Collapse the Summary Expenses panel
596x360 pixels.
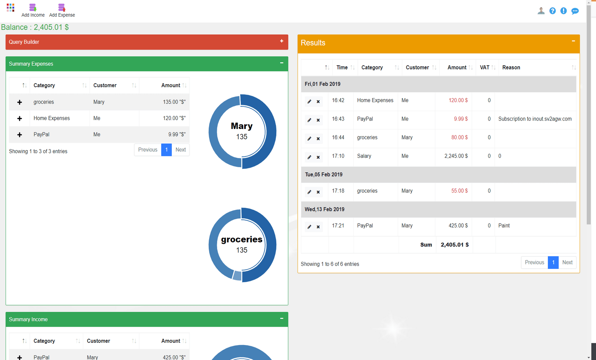(x=282, y=63)
